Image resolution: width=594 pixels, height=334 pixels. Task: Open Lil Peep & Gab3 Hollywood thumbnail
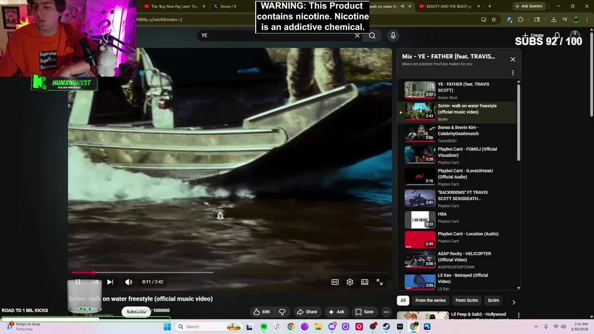coord(423,316)
